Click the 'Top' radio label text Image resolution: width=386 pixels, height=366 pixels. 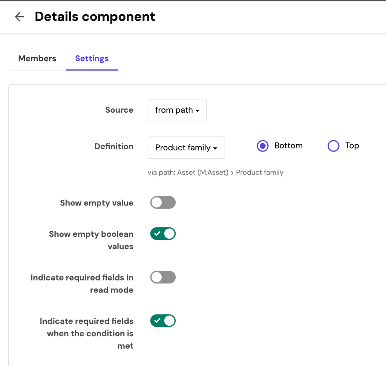pos(352,146)
